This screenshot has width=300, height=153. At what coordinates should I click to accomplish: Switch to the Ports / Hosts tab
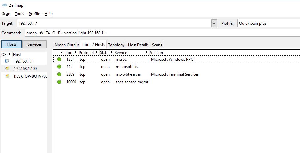pos(93,45)
